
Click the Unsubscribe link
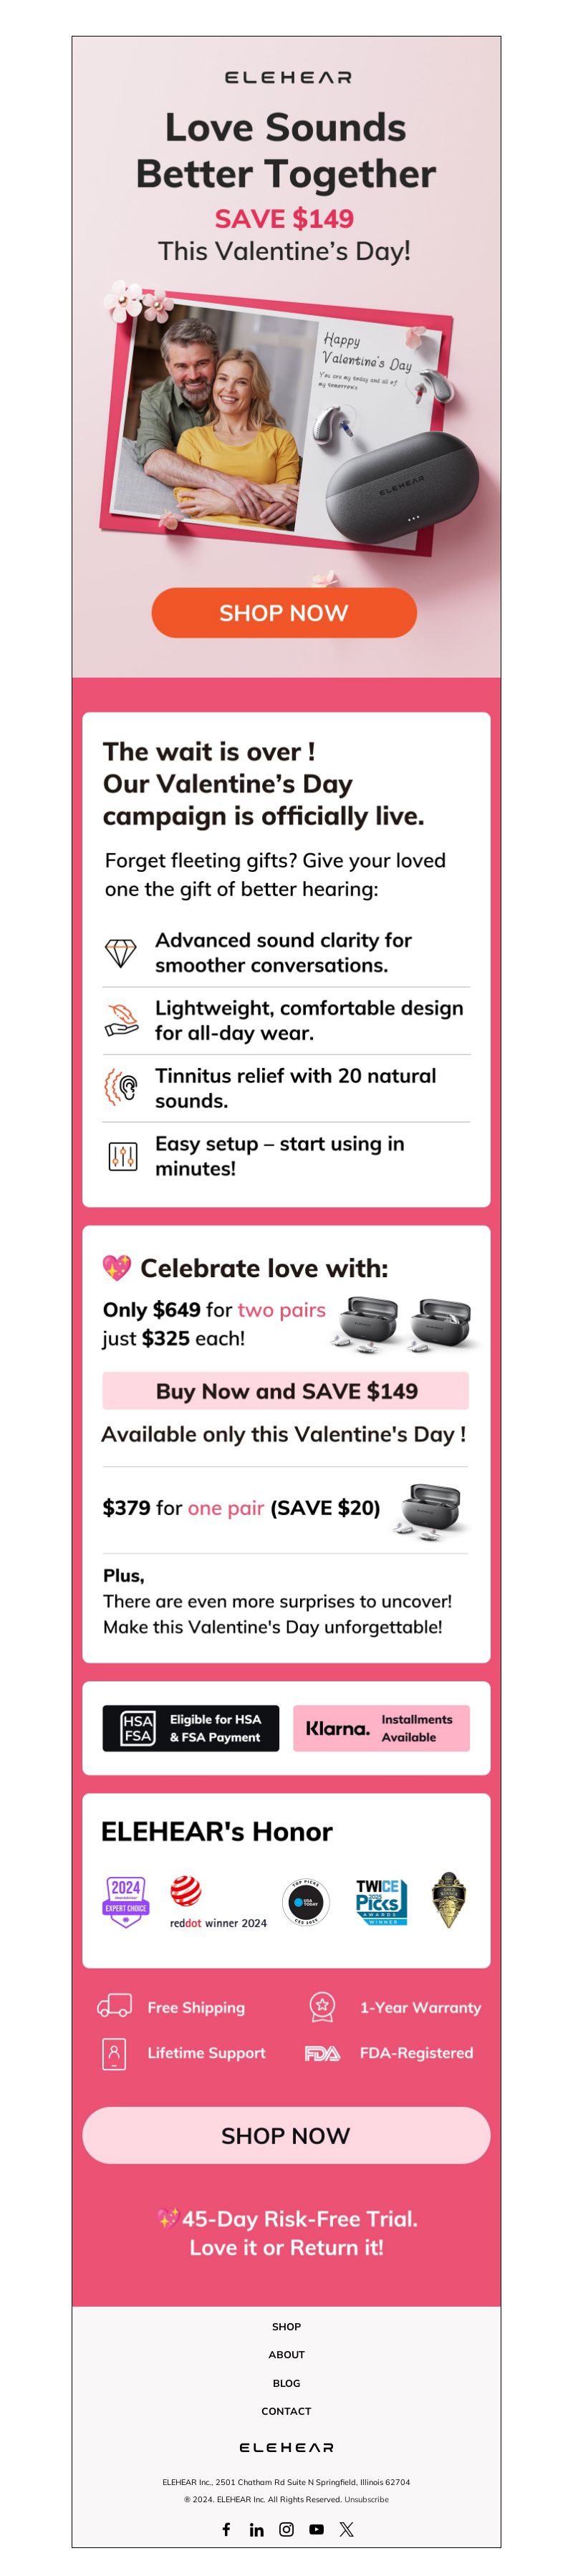coord(367,2499)
